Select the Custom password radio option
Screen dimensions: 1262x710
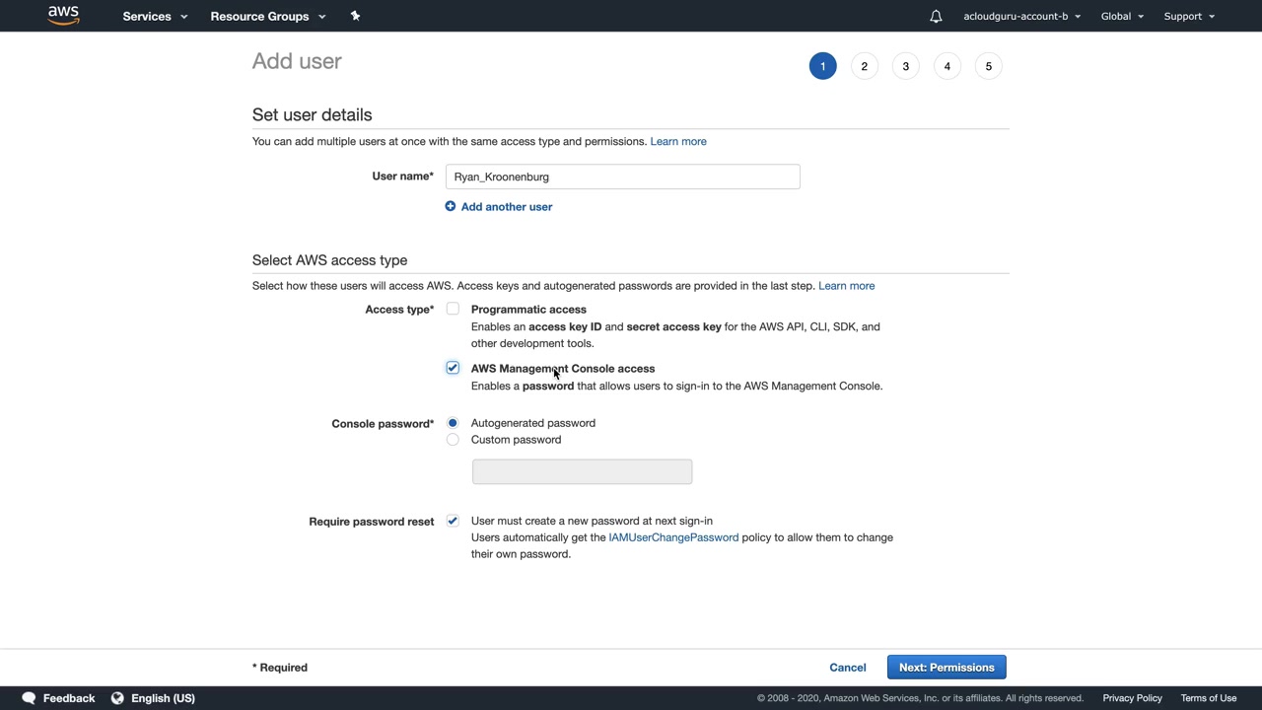tap(453, 440)
